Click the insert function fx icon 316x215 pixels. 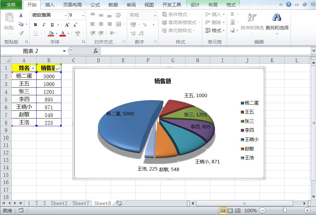[96, 51]
